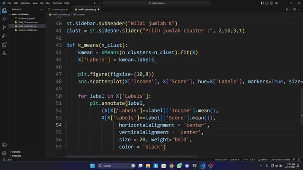Viewport: 303px width, 170px height.
Task: Go back with the navigation arrow
Action: [x=95, y=3]
